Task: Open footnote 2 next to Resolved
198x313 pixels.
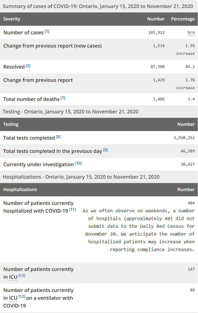Action: [x=28, y=66]
